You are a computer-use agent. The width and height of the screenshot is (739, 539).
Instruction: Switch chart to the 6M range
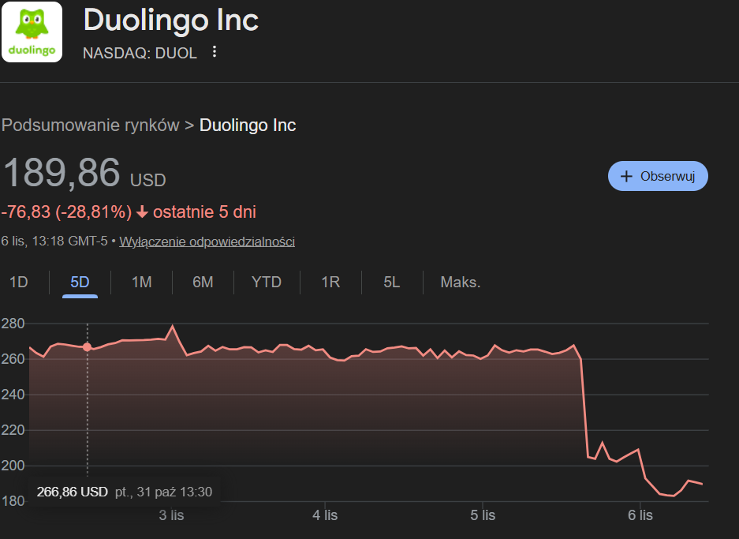203,282
